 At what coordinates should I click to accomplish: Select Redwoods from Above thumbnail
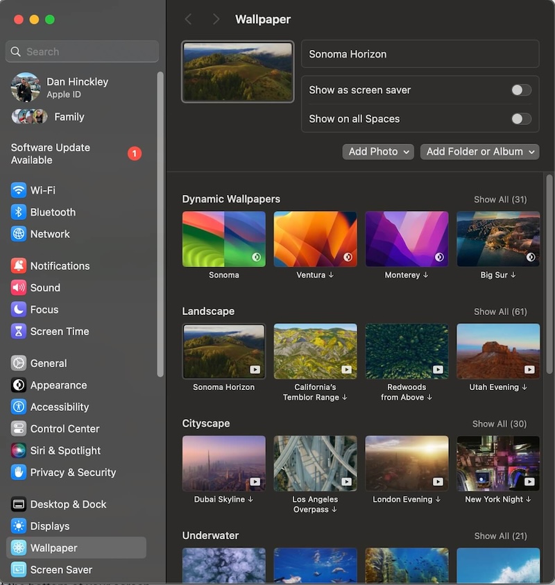click(407, 351)
